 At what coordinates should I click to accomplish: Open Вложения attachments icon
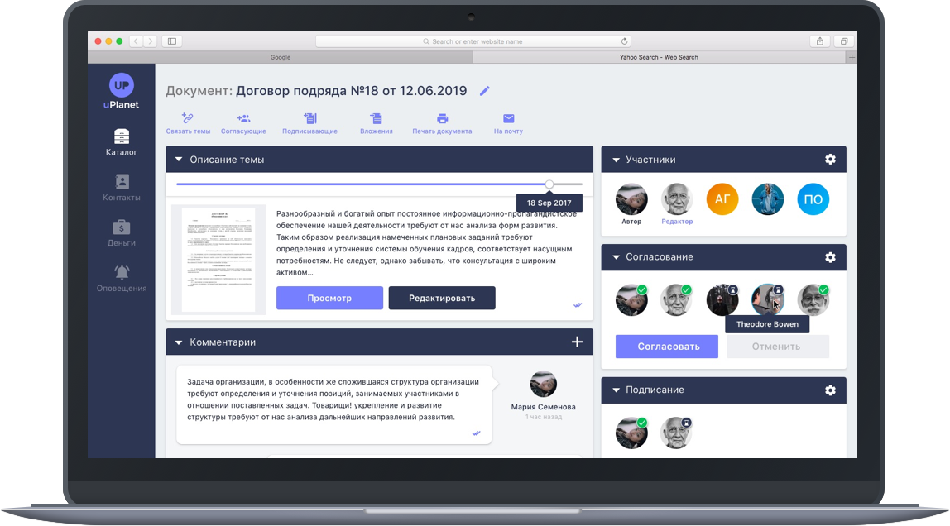click(x=377, y=118)
